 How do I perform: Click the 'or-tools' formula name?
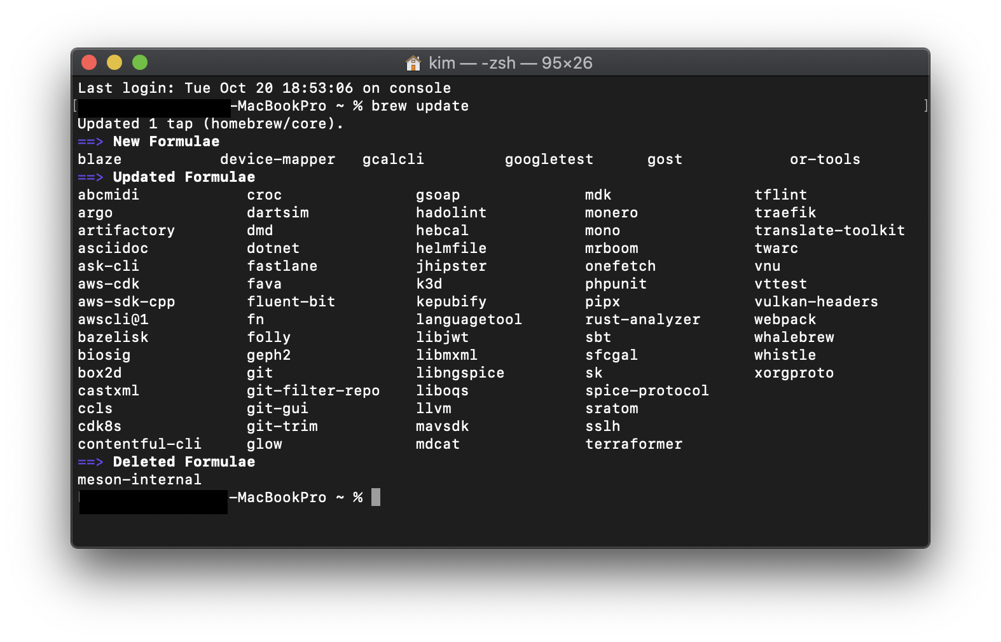pos(825,160)
